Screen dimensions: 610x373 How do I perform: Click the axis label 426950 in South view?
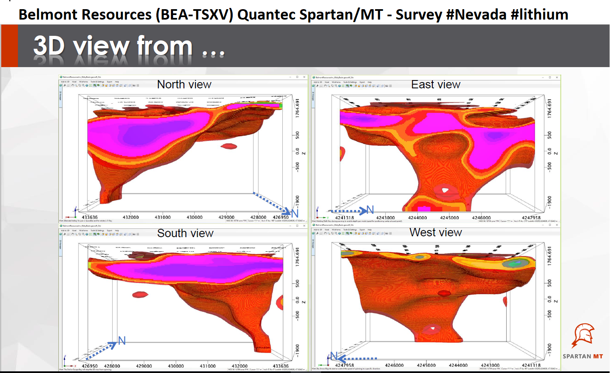click(x=90, y=366)
